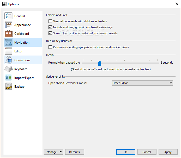Click the Navigation label in sidebar

[22, 43]
